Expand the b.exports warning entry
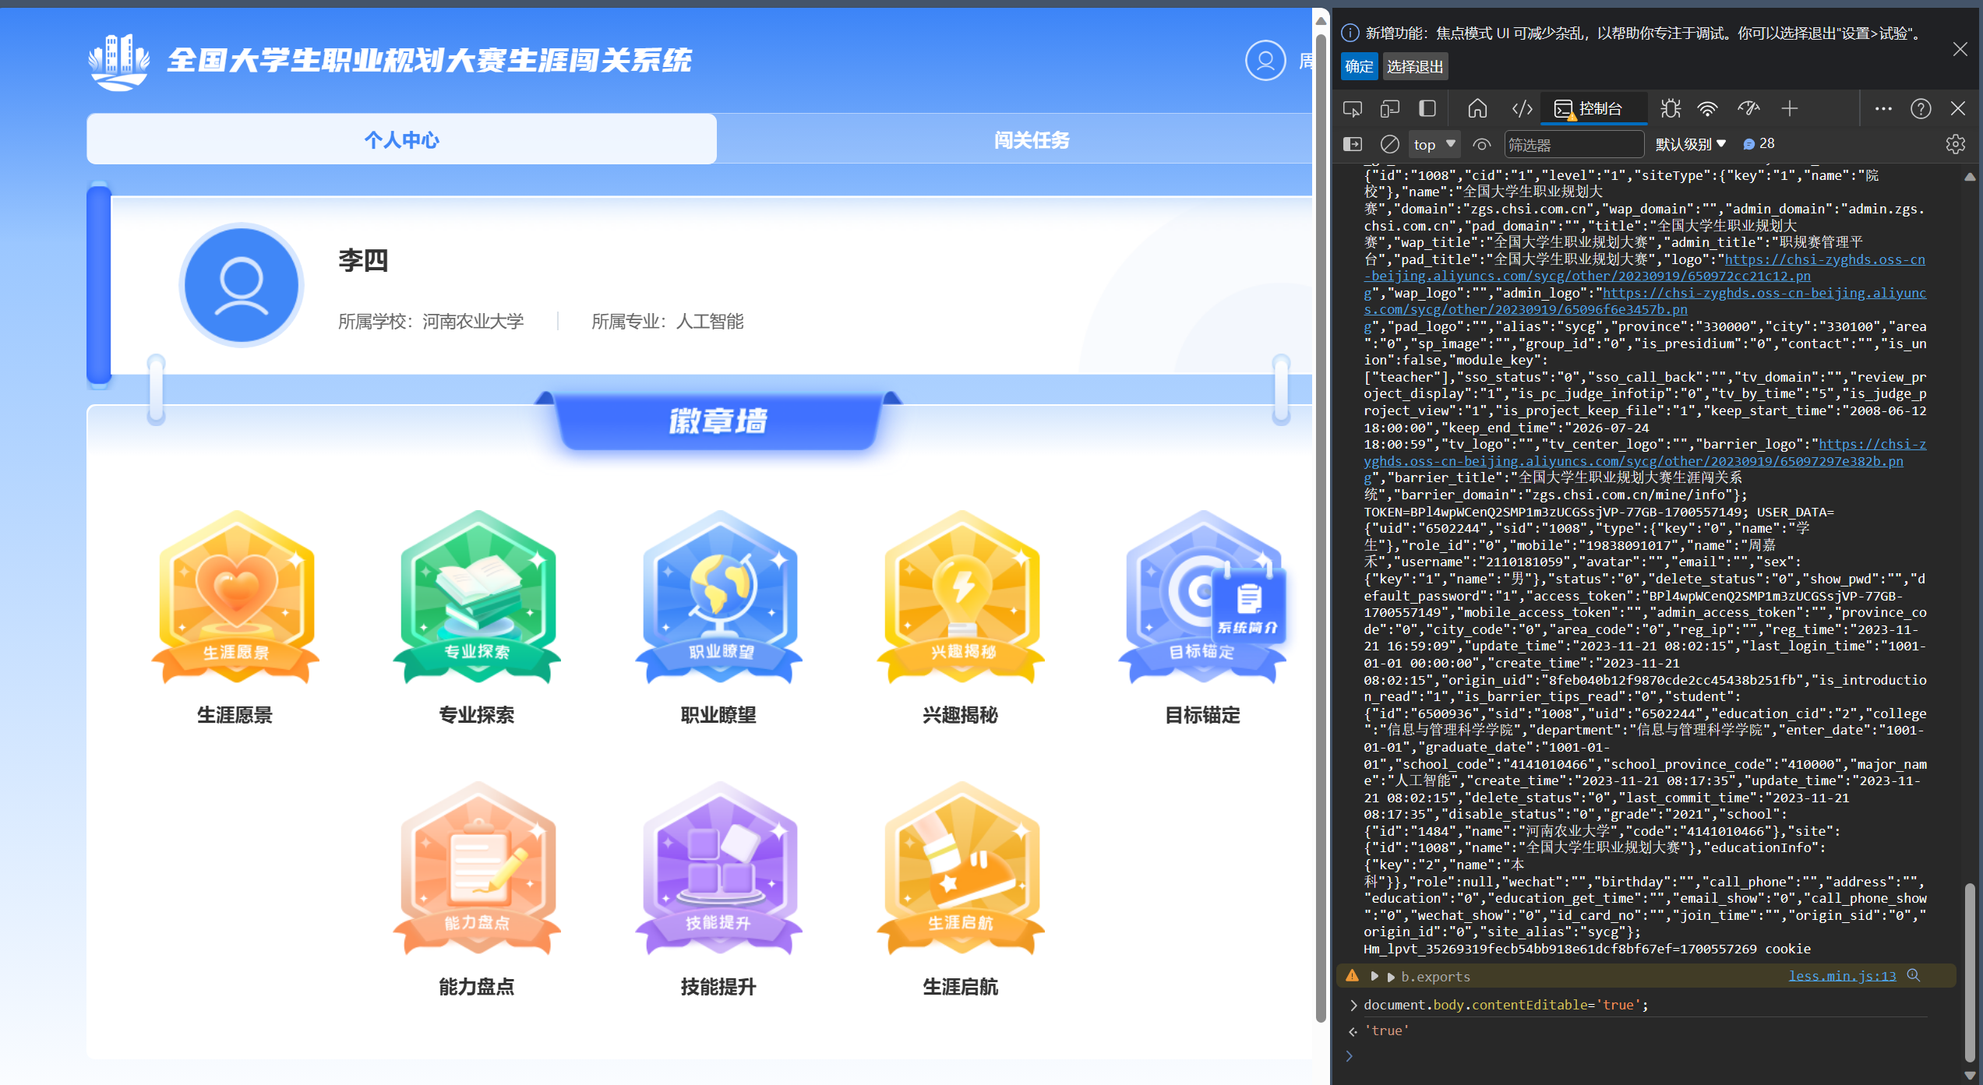This screenshot has width=1983, height=1085. 1375,976
